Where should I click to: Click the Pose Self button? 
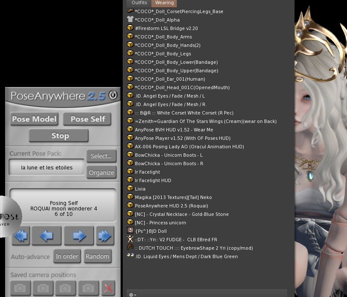(x=88, y=119)
